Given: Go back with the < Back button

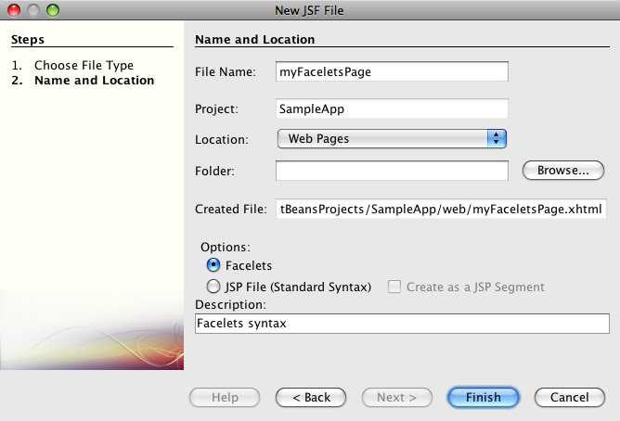Looking at the screenshot, I should 311,398.
